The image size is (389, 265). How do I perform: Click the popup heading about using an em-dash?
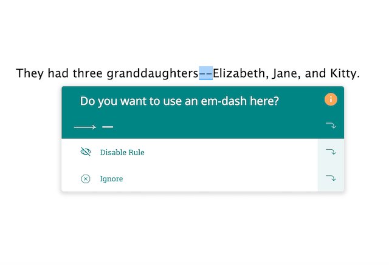click(x=179, y=101)
